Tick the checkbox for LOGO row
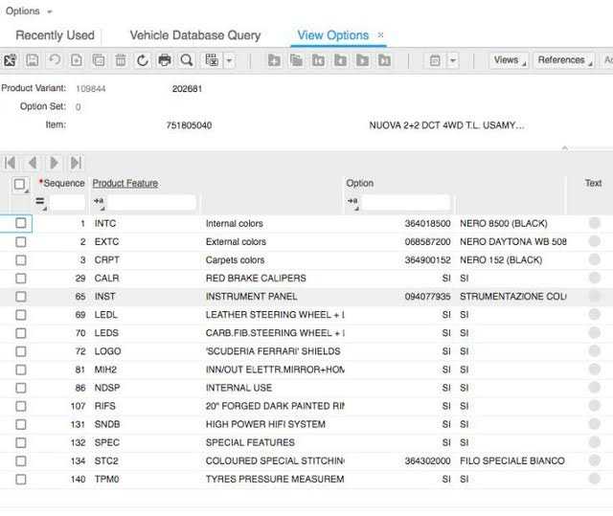 coord(21,351)
